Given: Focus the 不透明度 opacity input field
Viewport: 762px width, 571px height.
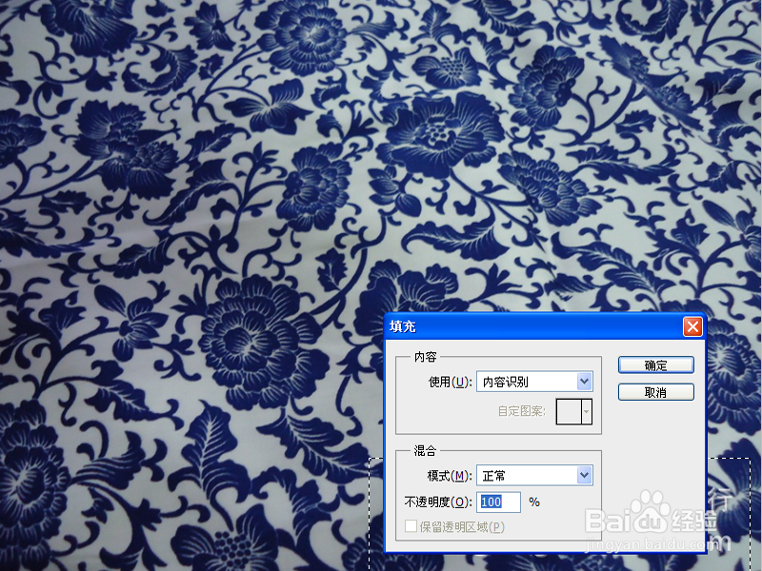Looking at the screenshot, I should (498, 502).
